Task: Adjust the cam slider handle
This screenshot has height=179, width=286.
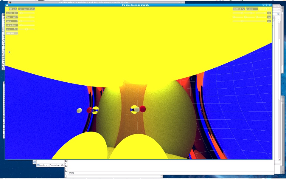Action: 27,29
